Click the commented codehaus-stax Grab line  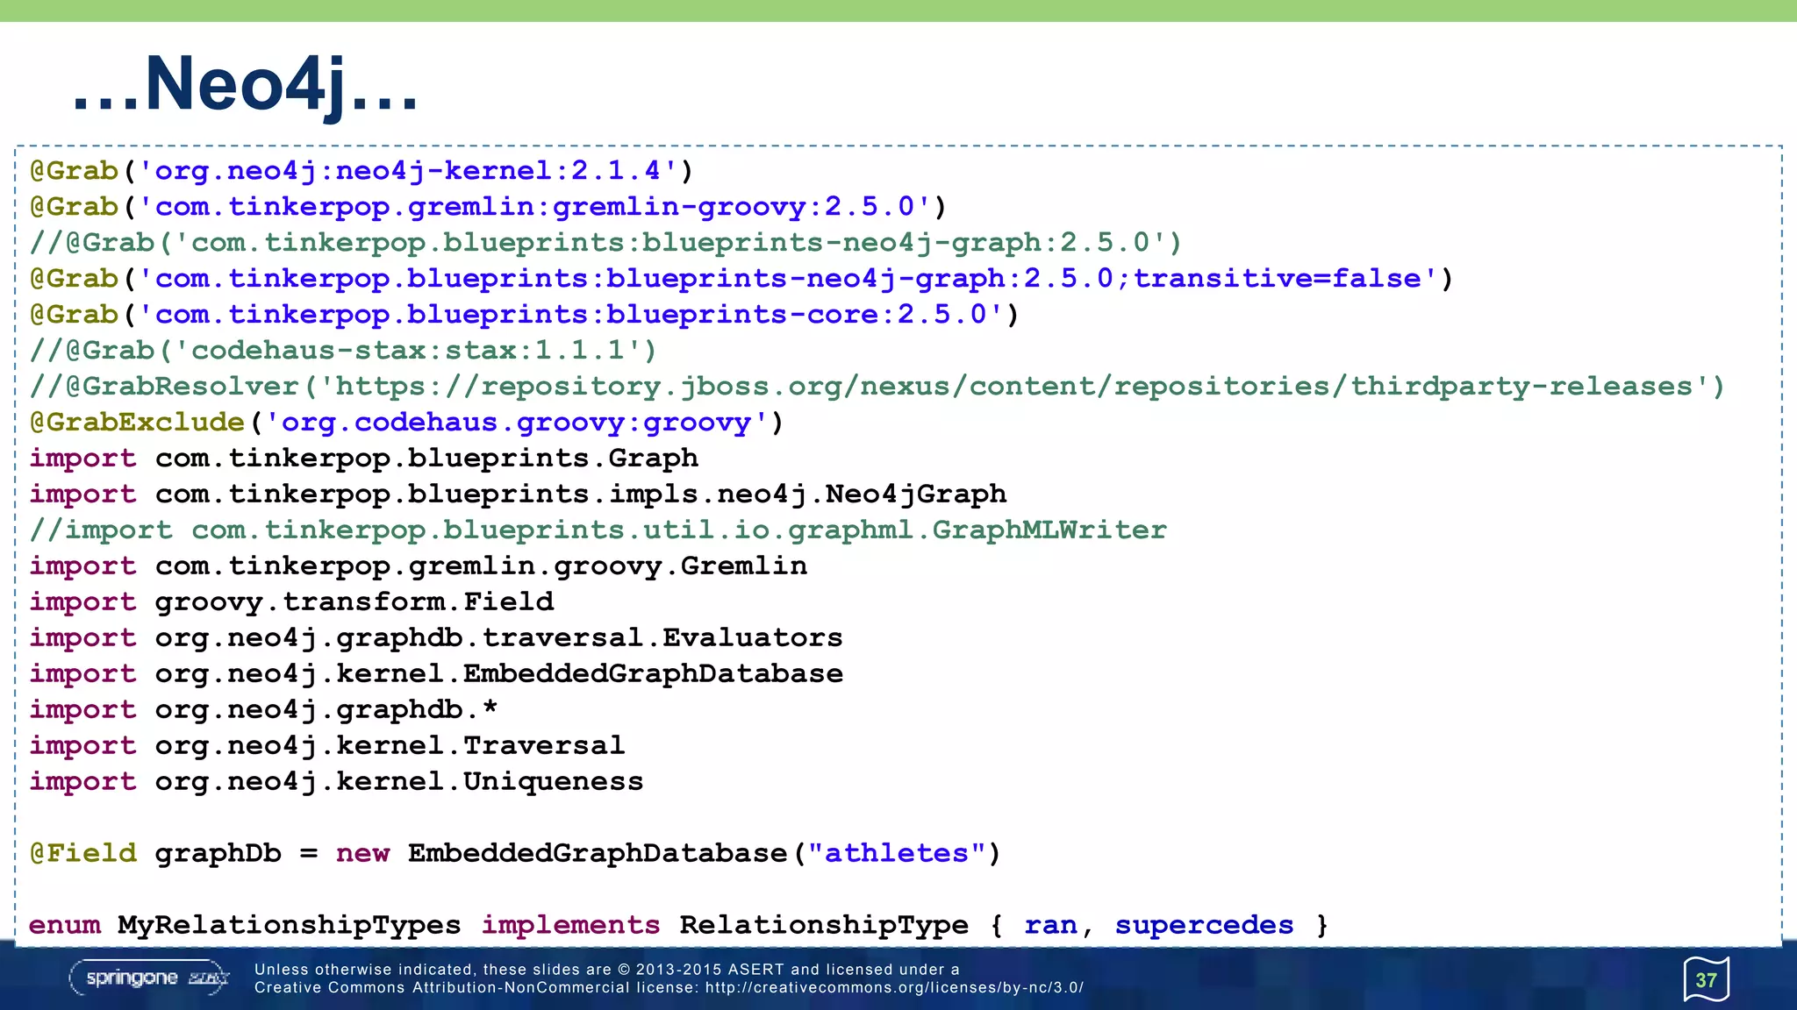tap(342, 351)
